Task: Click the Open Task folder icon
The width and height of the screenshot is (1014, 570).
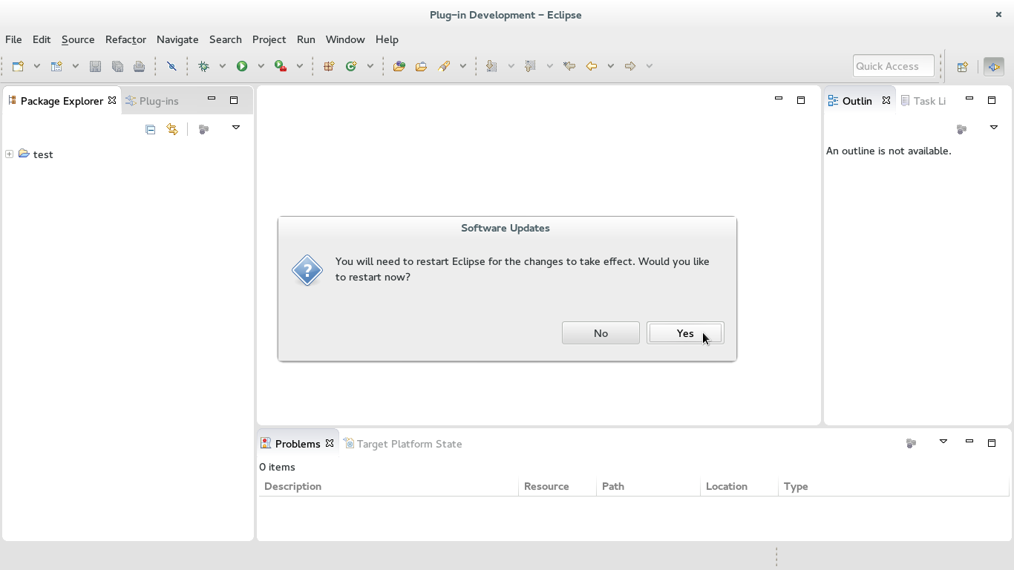Action: (421, 66)
